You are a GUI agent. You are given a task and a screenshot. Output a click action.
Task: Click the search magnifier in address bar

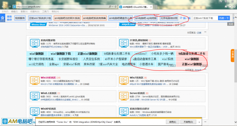coord(110,6)
